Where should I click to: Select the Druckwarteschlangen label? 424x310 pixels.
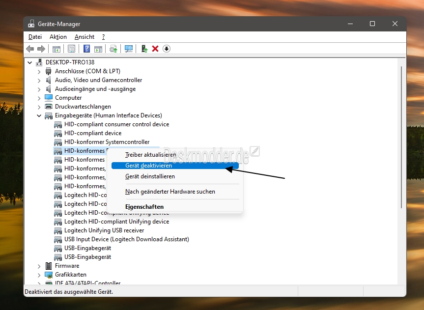(83, 107)
